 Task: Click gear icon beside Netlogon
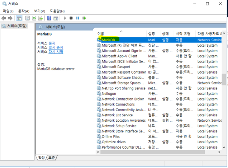pyautogui.click(x=99, y=93)
